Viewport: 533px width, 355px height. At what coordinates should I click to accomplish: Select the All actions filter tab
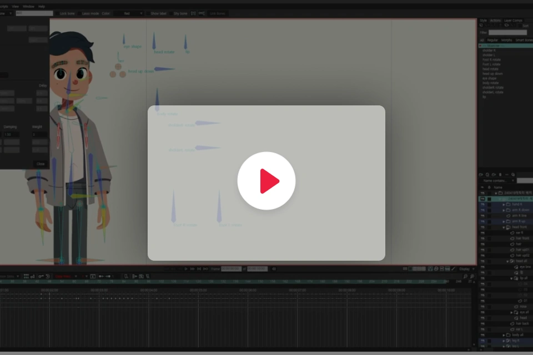tap(482, 40)
